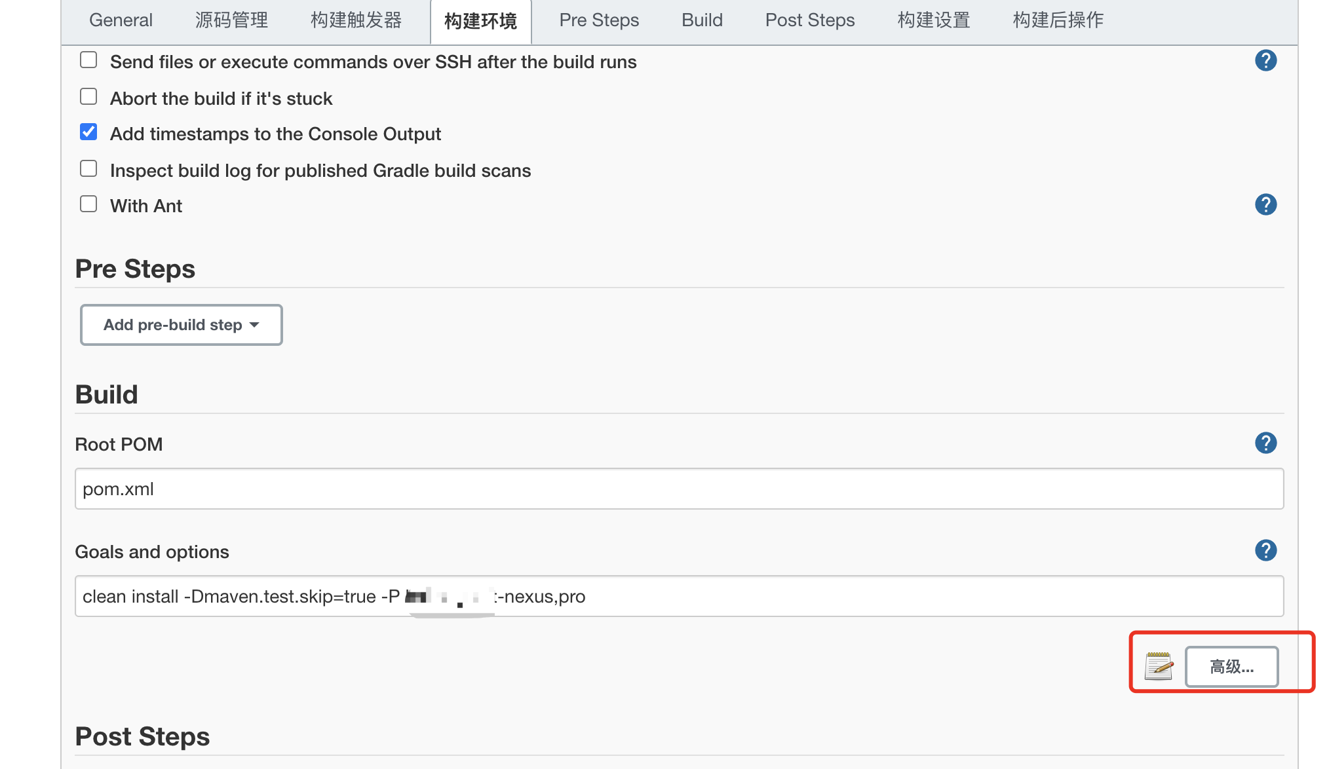Enable Inspect build log for Gradle scans
This screenshot has width=1329, height=769.
click(x=88, y=169)
